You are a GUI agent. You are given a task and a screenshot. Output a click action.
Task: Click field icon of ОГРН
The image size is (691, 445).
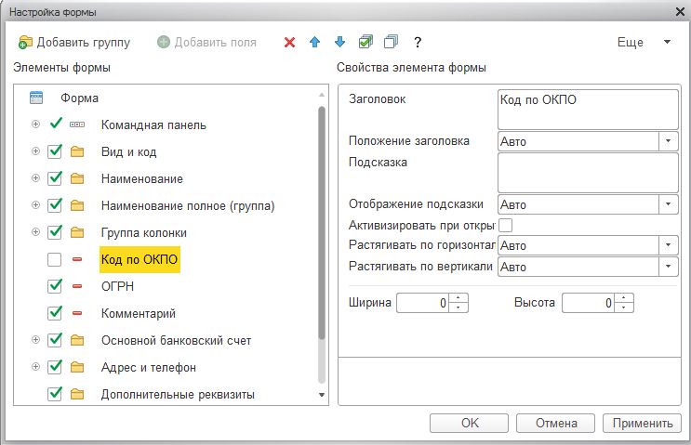77,286
